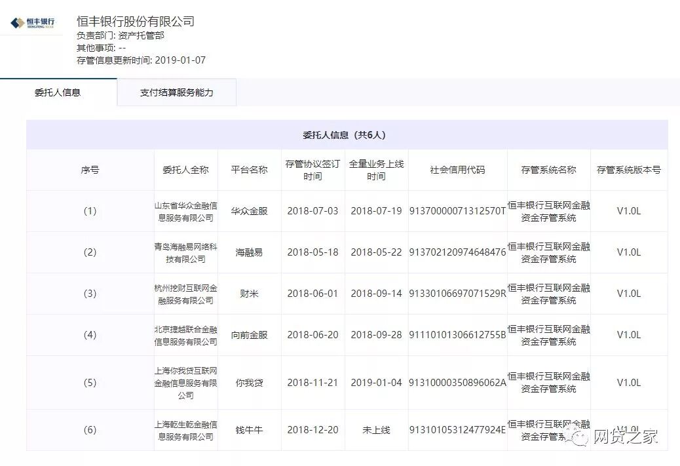
Task: Click the 委托人全称 column header
Action: [x=185, y=170]
